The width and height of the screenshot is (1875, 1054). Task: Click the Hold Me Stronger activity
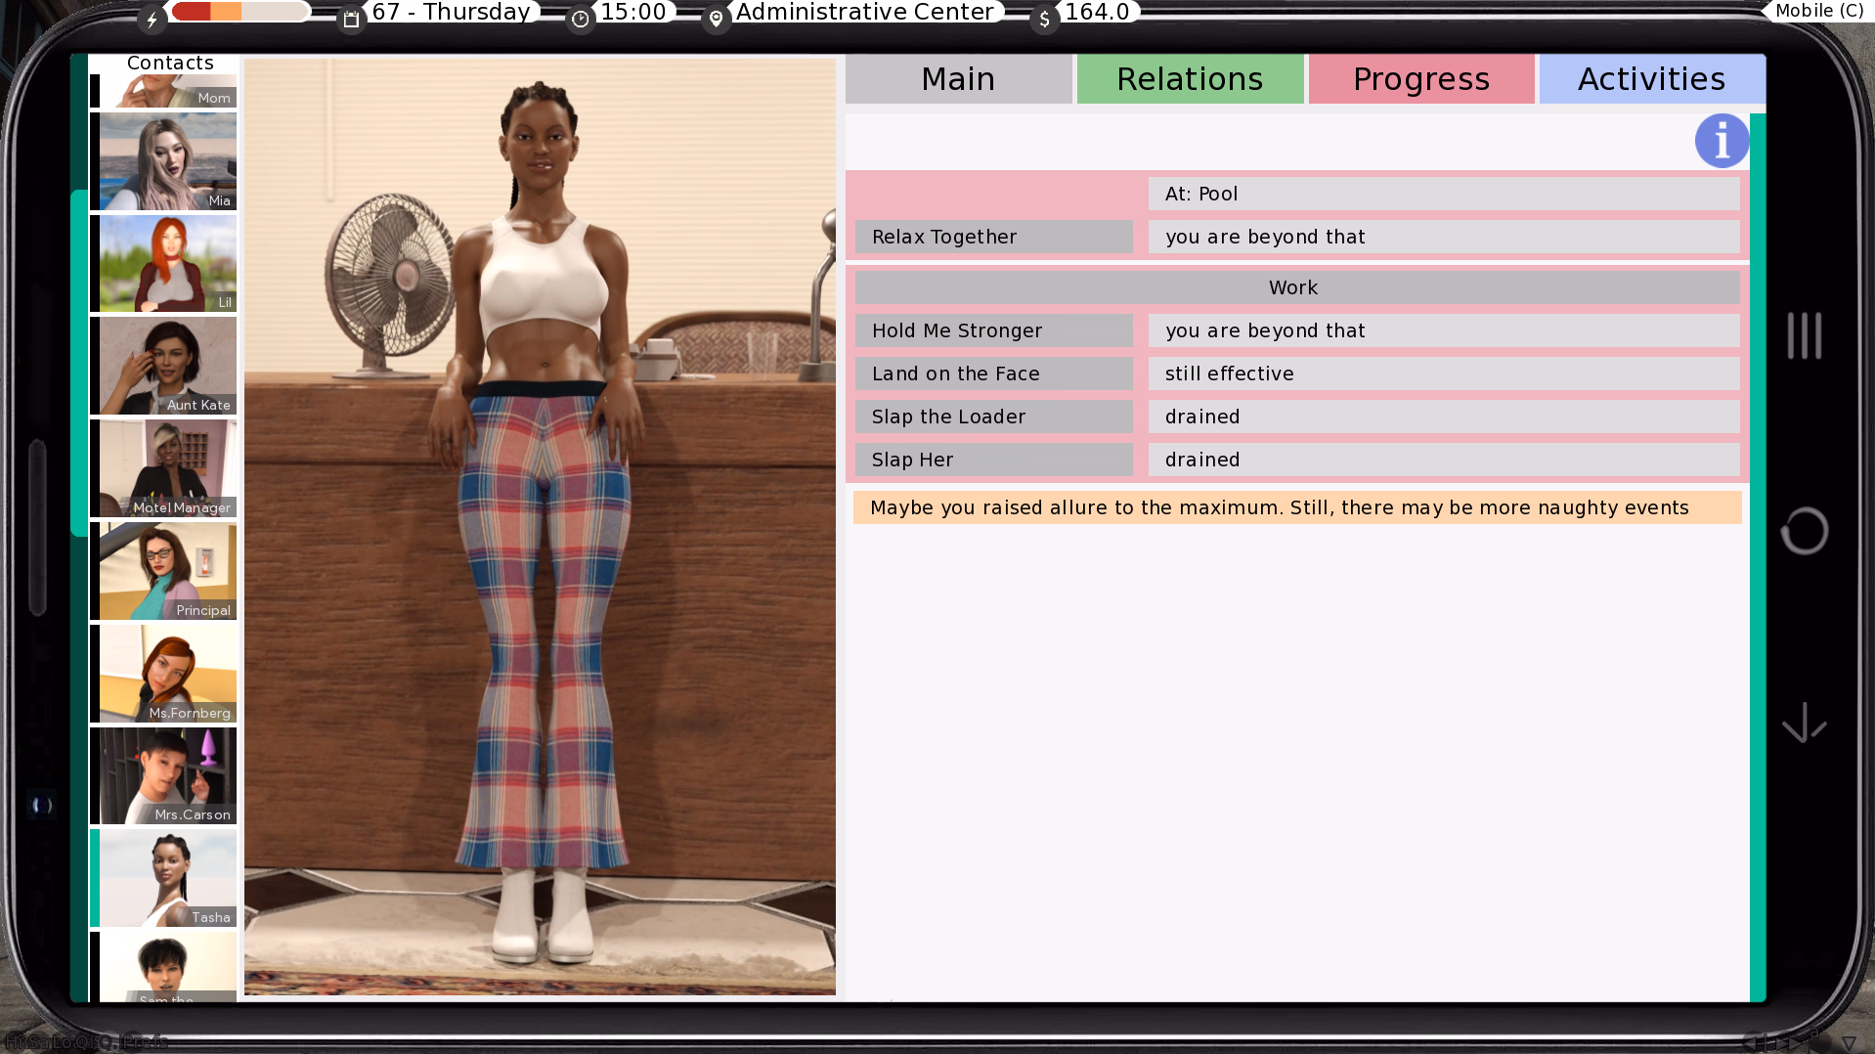(994, 330)
